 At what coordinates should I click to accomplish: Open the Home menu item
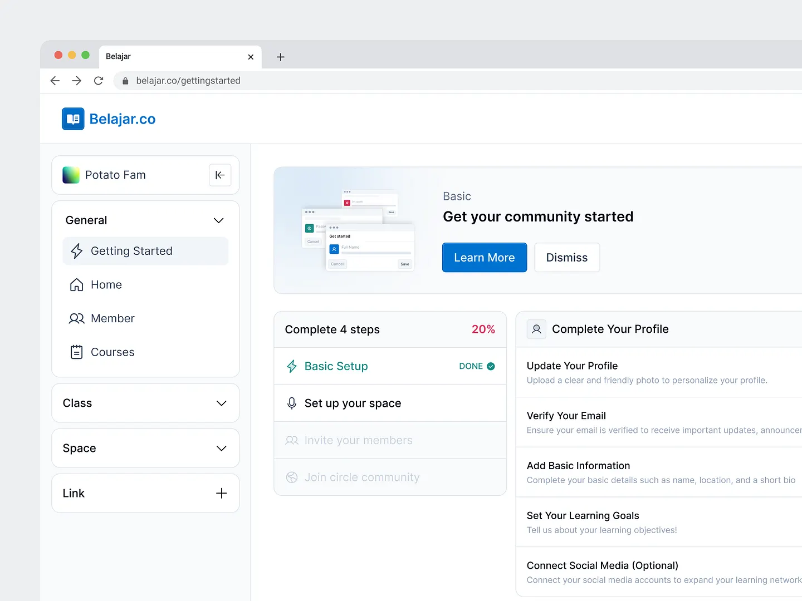145,285
